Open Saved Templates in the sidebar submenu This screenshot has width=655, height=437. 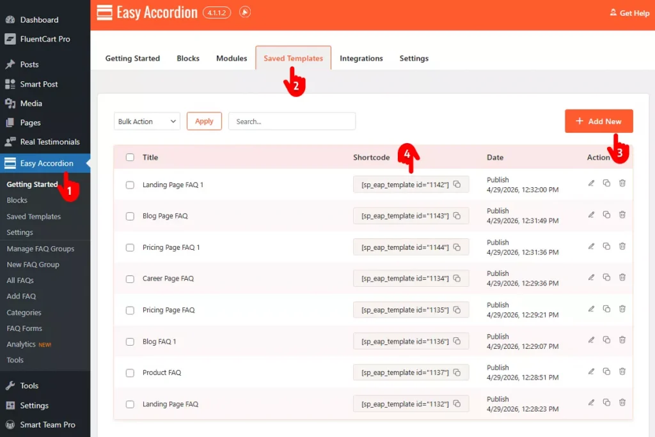coord(34,216)
